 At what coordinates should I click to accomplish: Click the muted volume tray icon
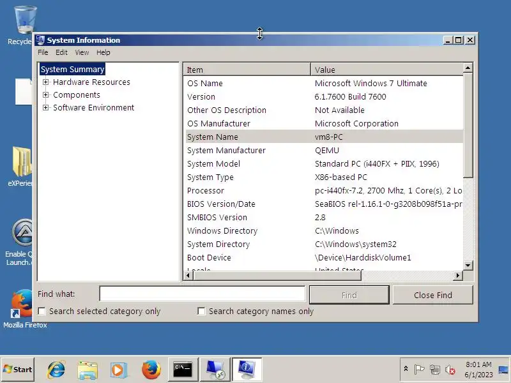coord(450,370)
